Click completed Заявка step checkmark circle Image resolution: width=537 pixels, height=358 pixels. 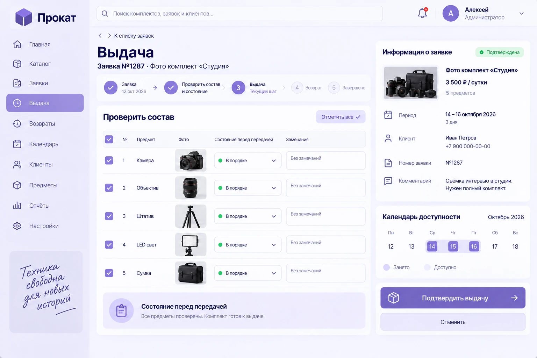tap(110, 88)
